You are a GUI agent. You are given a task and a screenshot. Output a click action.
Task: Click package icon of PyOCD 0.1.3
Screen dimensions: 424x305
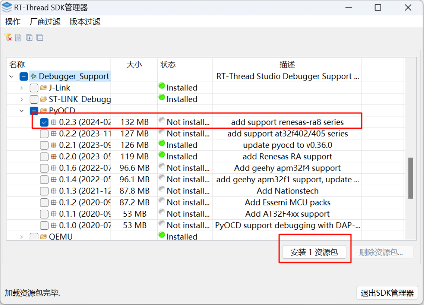(54, 191)
